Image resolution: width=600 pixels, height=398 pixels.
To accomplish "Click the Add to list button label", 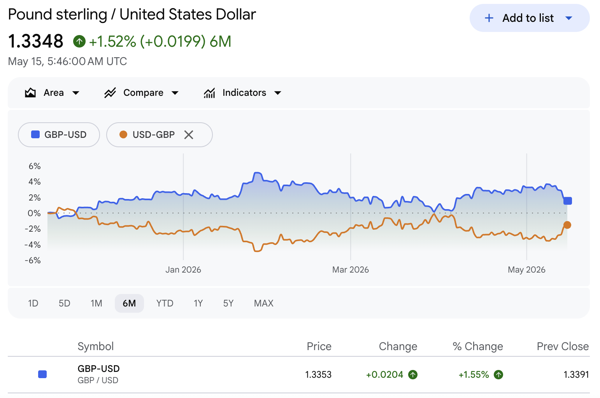I will point(528,18).
